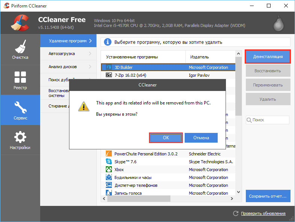
Task: Click the Деинсталляция button
Action: coord(268,57)
